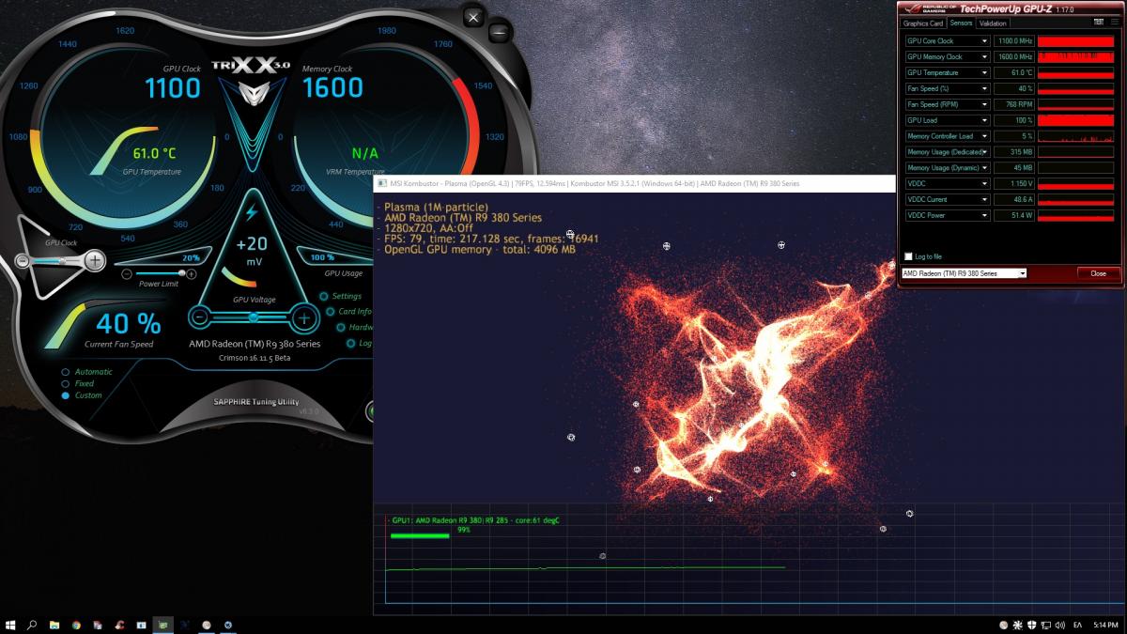The height and width of the screenshot is (634, 1127).
Task: Increase GPU Clock with the plus button in TriXX
Action: point(96,260)
